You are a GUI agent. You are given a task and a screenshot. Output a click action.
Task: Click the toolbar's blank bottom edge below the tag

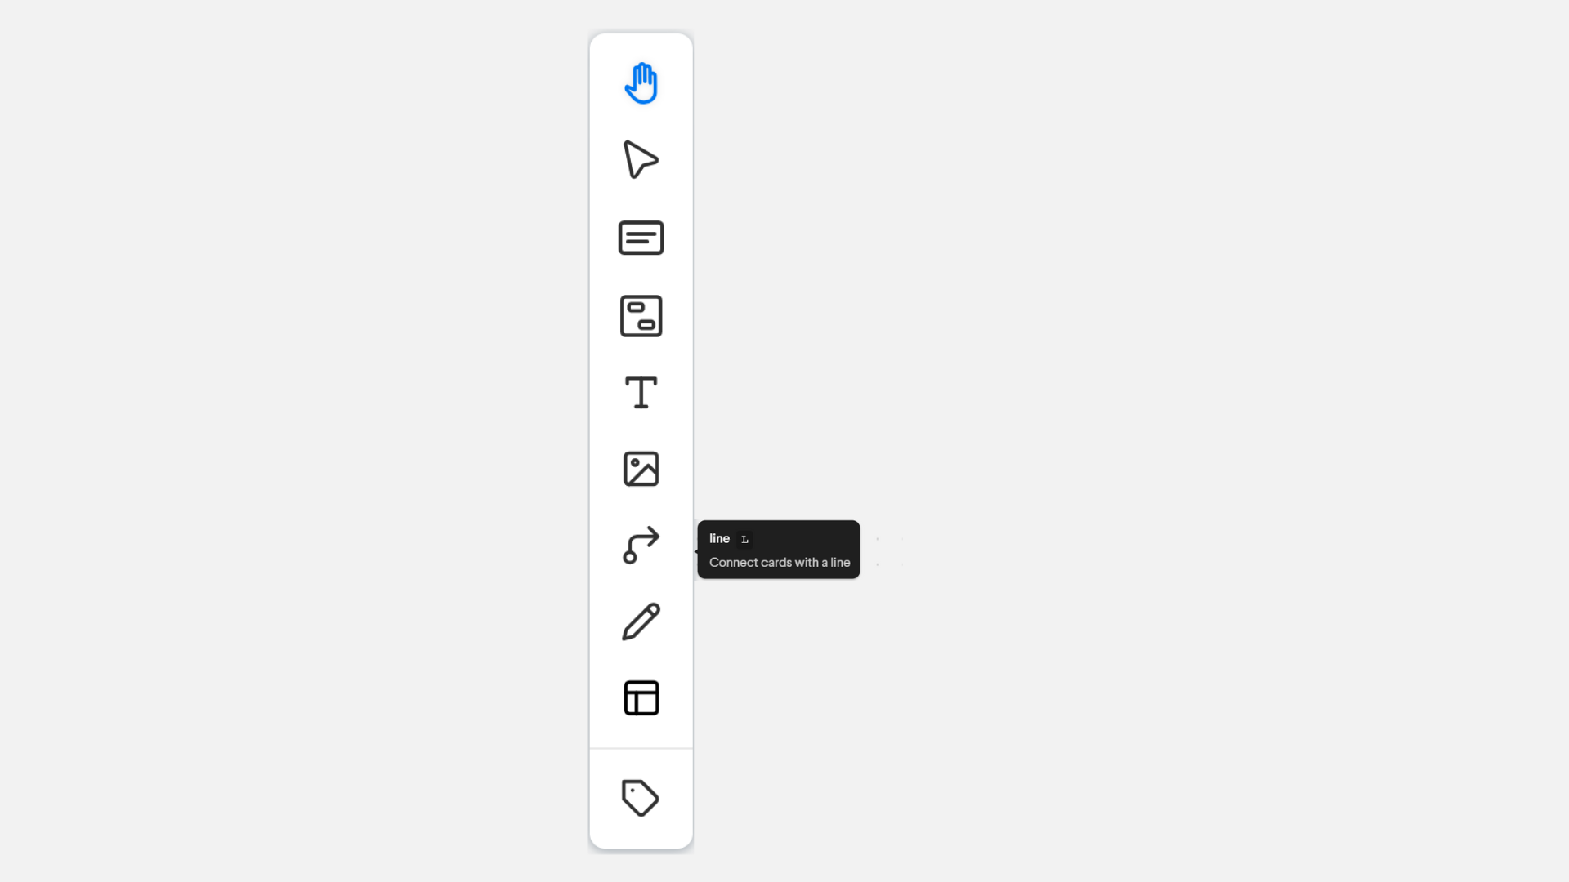641,836
